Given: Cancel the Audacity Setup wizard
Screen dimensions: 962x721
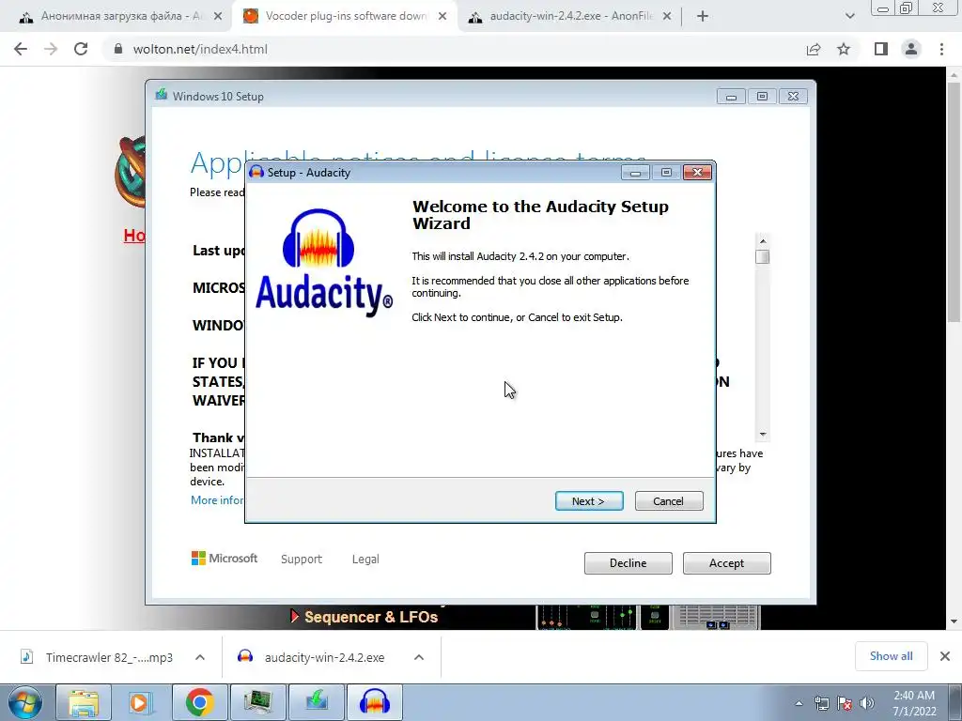Looking at the screenshot, I should tap(669, 501).
